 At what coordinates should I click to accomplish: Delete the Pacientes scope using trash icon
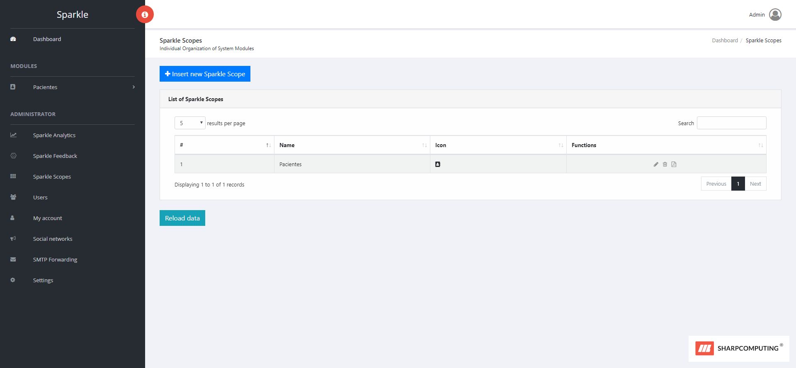(665, 165)
